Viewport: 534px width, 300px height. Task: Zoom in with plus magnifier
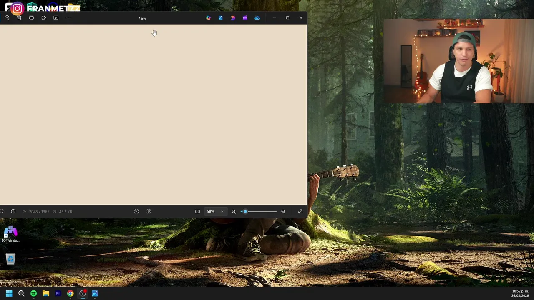tap(283, 212)
